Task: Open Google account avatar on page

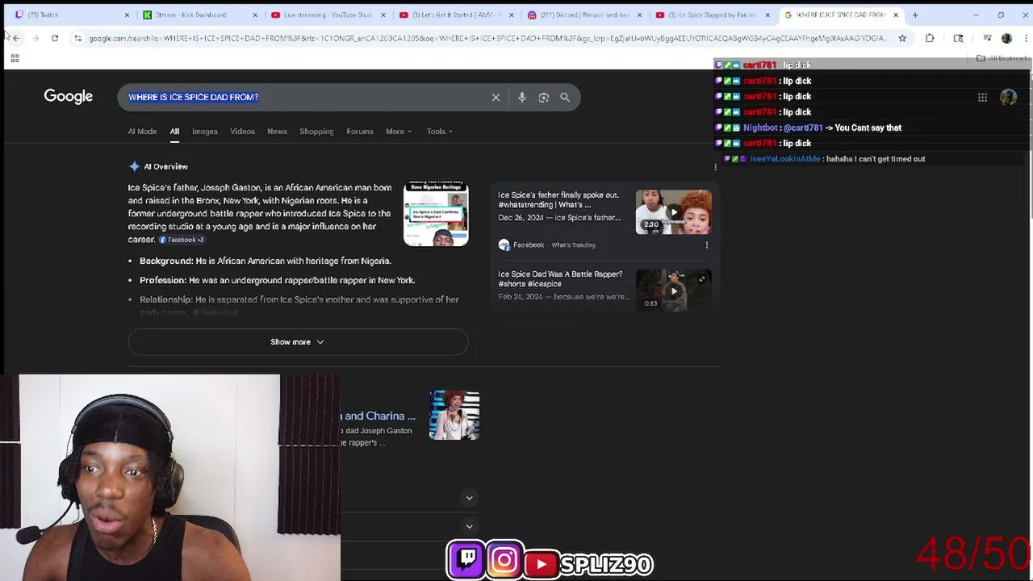Action: coord(1008,98)
